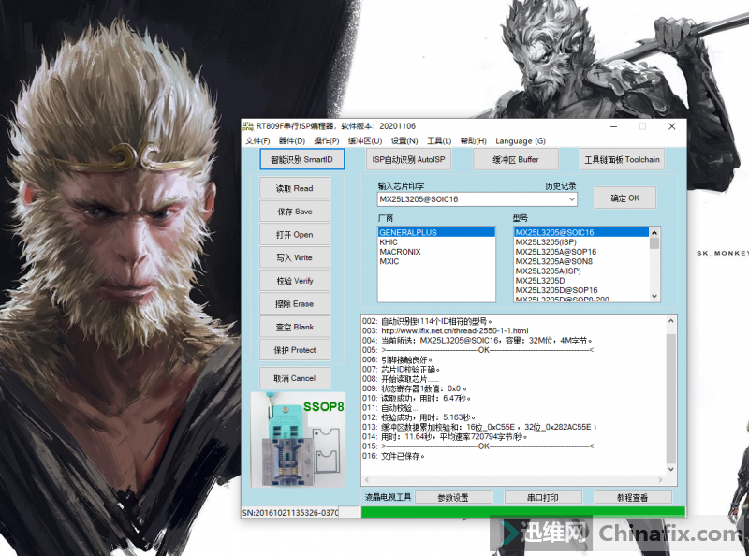The height and width of the screenshot is (556, 749).
Task: Open the 设置(N) menu
Action: pos(404,141)
